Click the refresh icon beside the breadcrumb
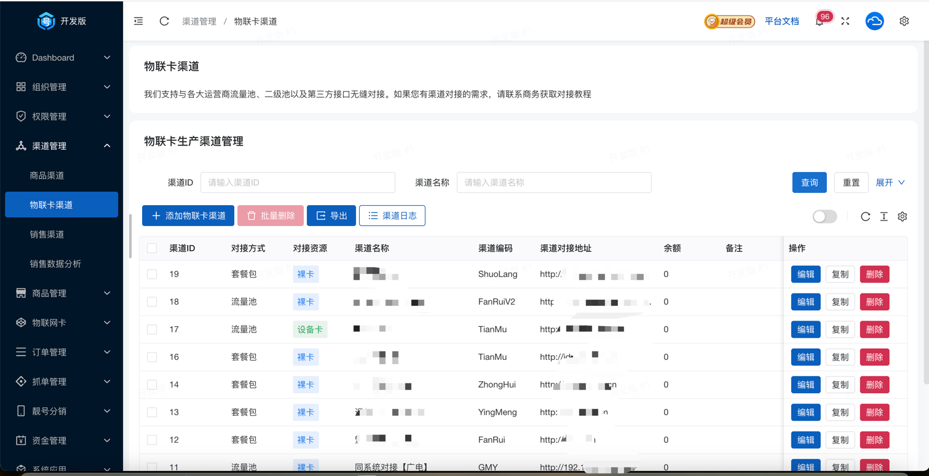Screen dimensions: 929x476 (x=164, y=21)
